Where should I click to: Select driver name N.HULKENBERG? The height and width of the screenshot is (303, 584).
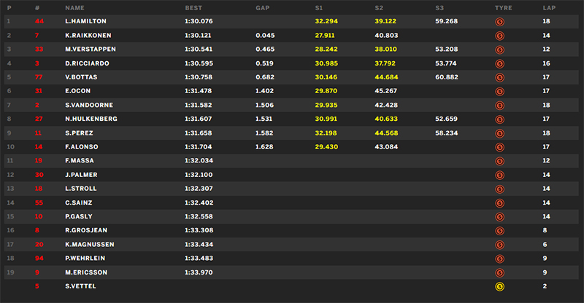[x=91, y=119]
